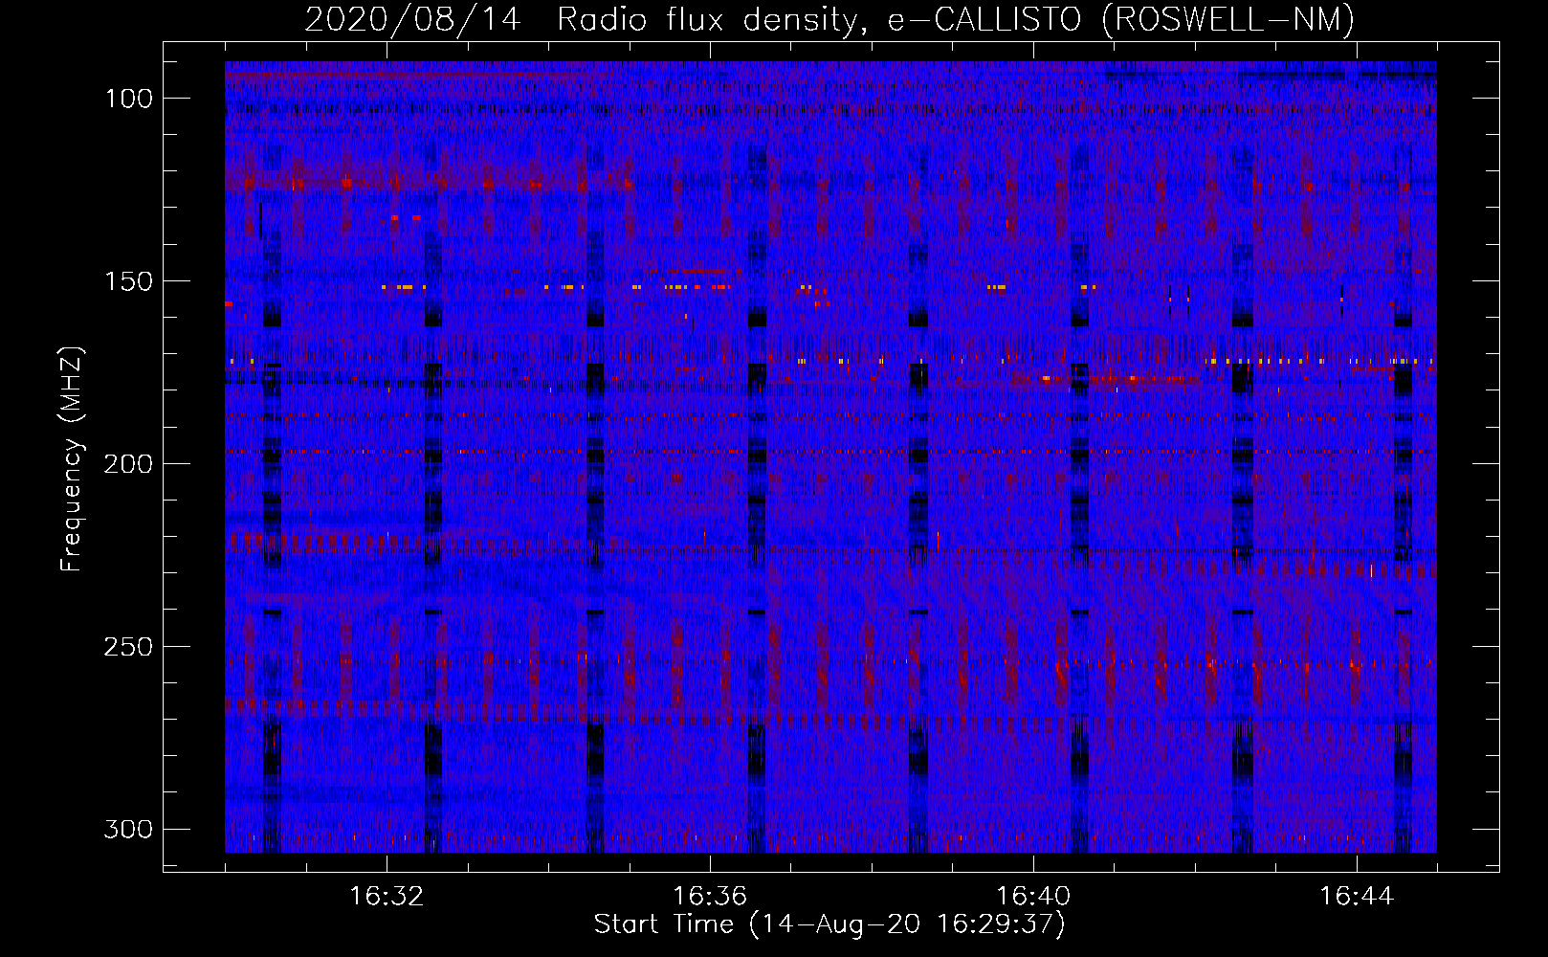Click the 100 frequency tick label
This screenshot has height=957, width=1548.
(x=128, y=99)
